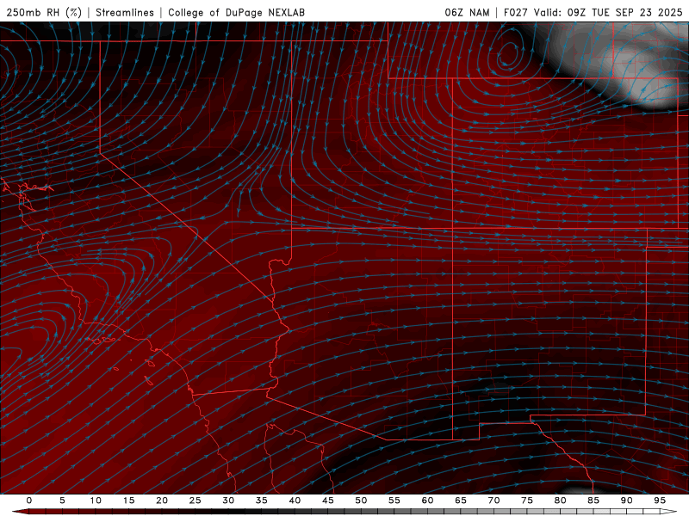Click the '25' label on the color scale
689x516 pixels.
(196, 501)
